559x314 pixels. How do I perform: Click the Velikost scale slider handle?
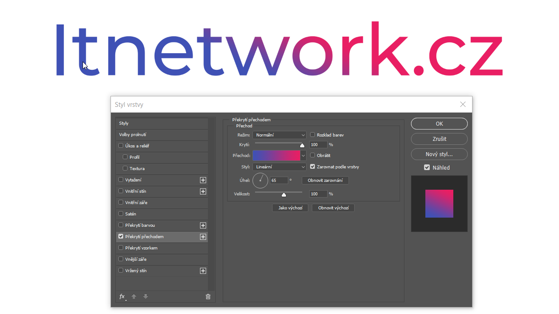284,195
